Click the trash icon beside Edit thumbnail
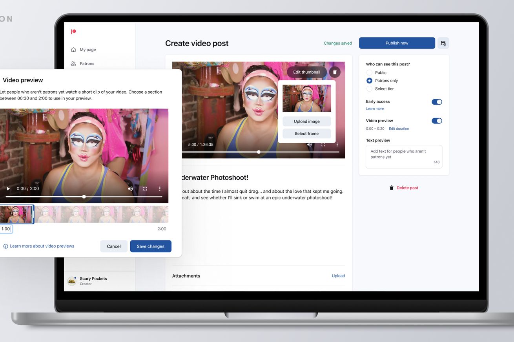 click(335, 72)
